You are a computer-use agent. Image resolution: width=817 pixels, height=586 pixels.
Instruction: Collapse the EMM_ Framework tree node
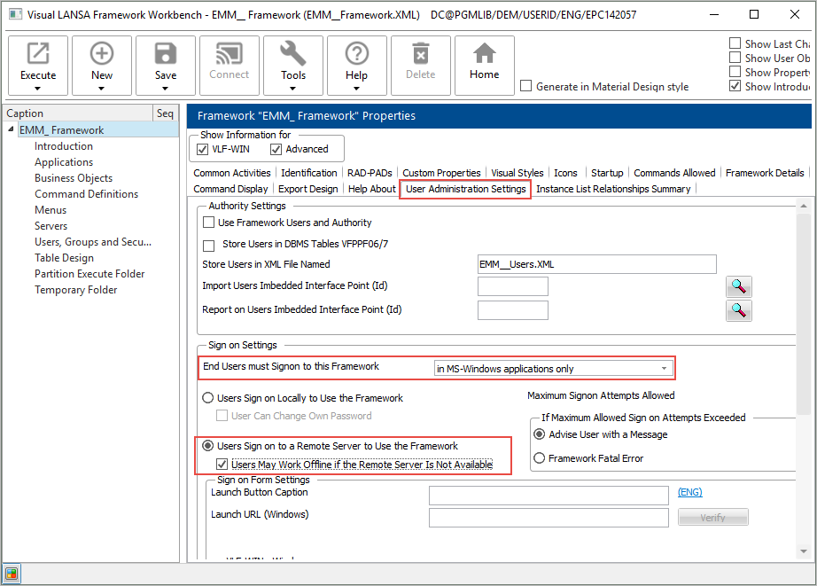point(11,130)
